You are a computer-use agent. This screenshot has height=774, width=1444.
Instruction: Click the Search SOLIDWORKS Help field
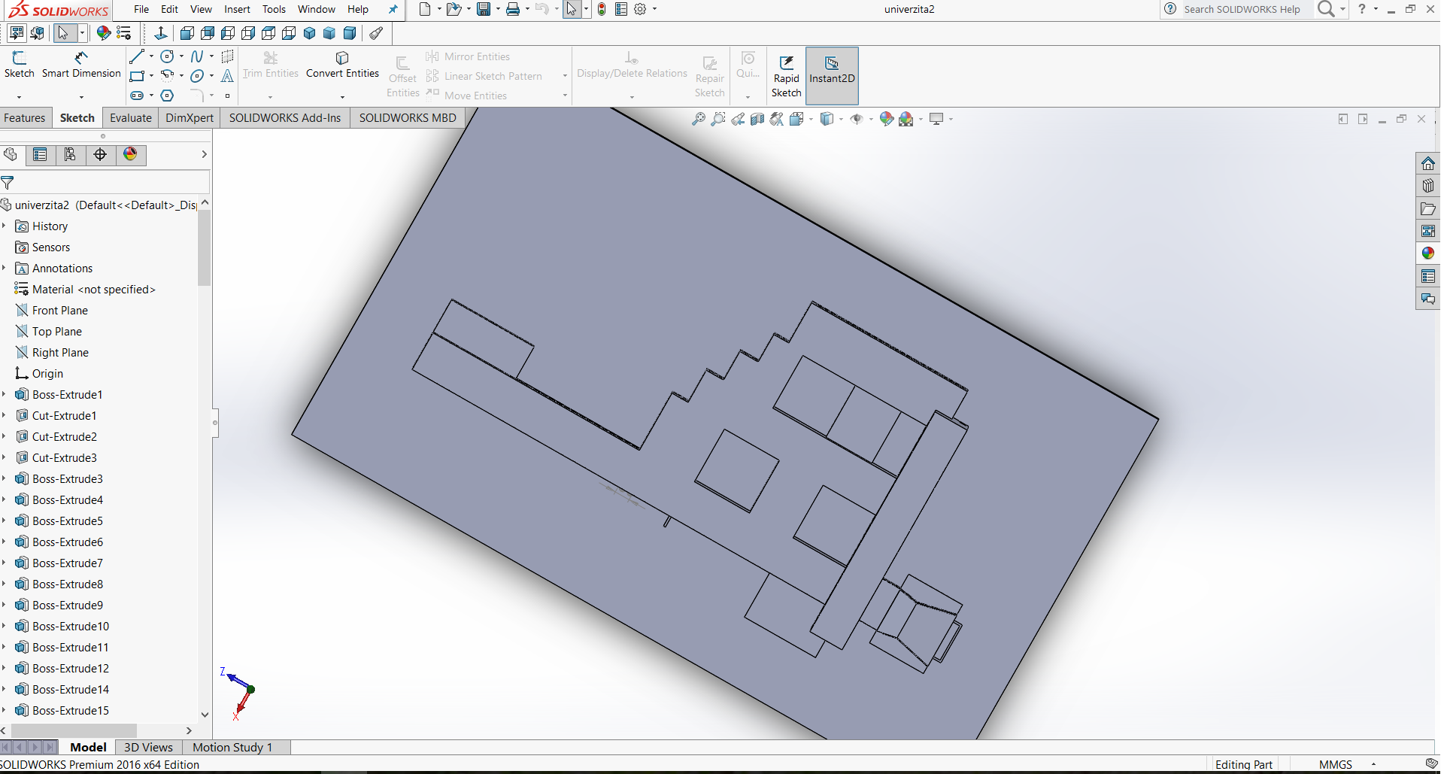click(x=1247, y=9)
